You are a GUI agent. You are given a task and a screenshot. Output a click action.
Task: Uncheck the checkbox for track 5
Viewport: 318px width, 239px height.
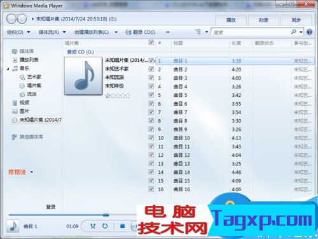pos(151,95)
